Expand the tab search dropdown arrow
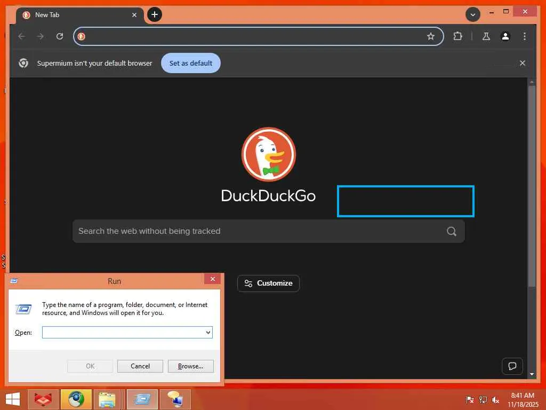 pyautogui.click(x=473, y=14)
